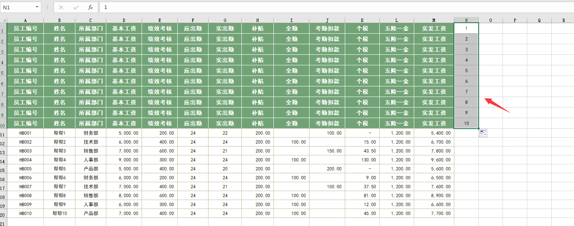Select row 11 header
574x226 pixels.
click(3, 133)
